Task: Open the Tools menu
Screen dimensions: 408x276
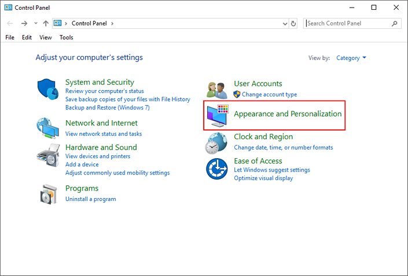Action: point(67,38)
